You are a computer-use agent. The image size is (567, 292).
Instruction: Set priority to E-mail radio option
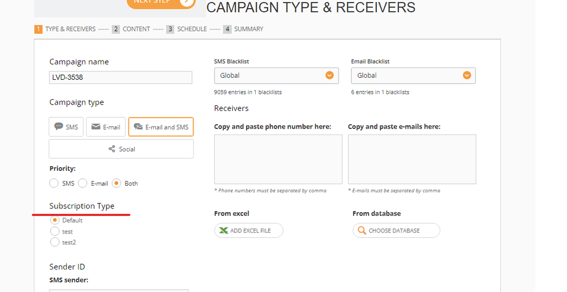coord(83,183)
